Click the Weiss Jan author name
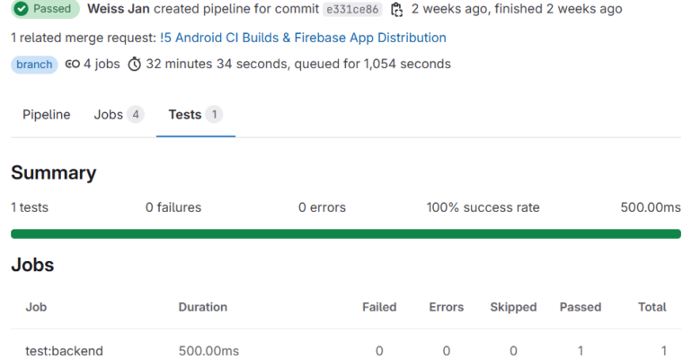This screenshot has height=359, width=692. click(x=119, y=9)
